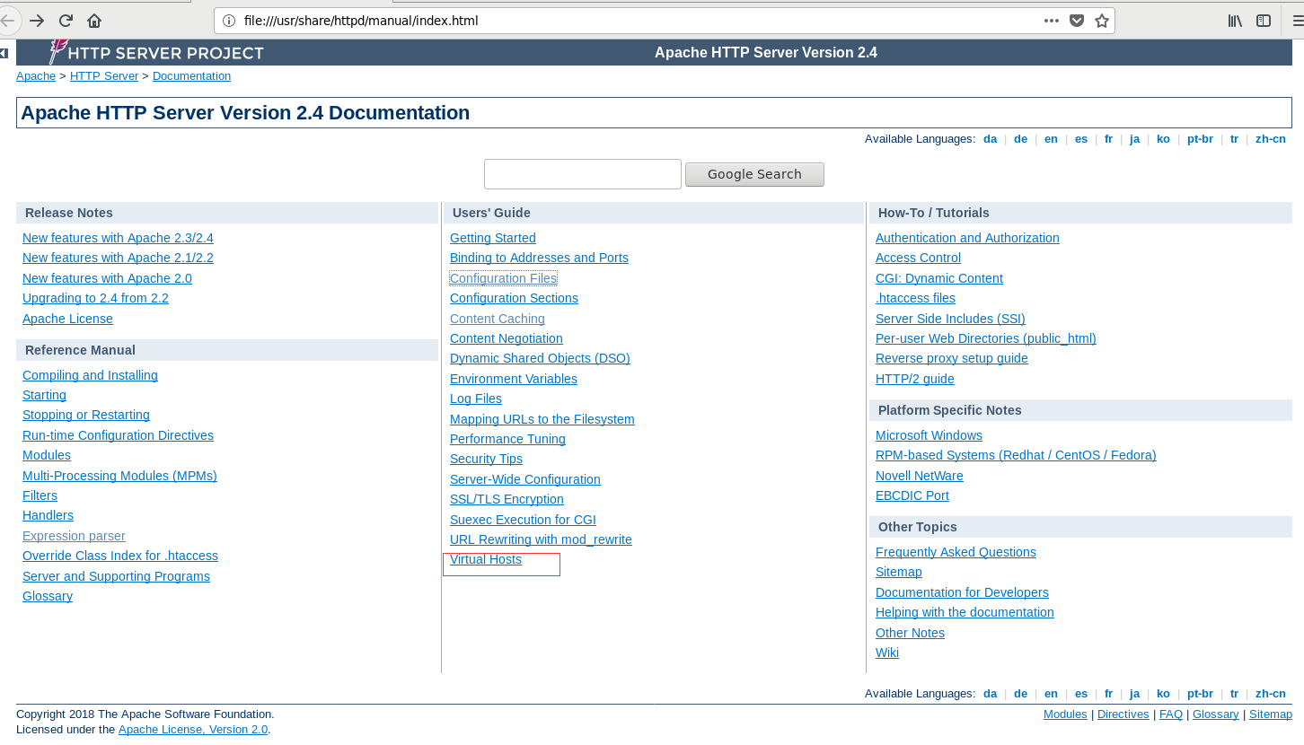Open Modules link in Reference Manual
This screenshot has width=1304, height=745.
pos(47,455)
